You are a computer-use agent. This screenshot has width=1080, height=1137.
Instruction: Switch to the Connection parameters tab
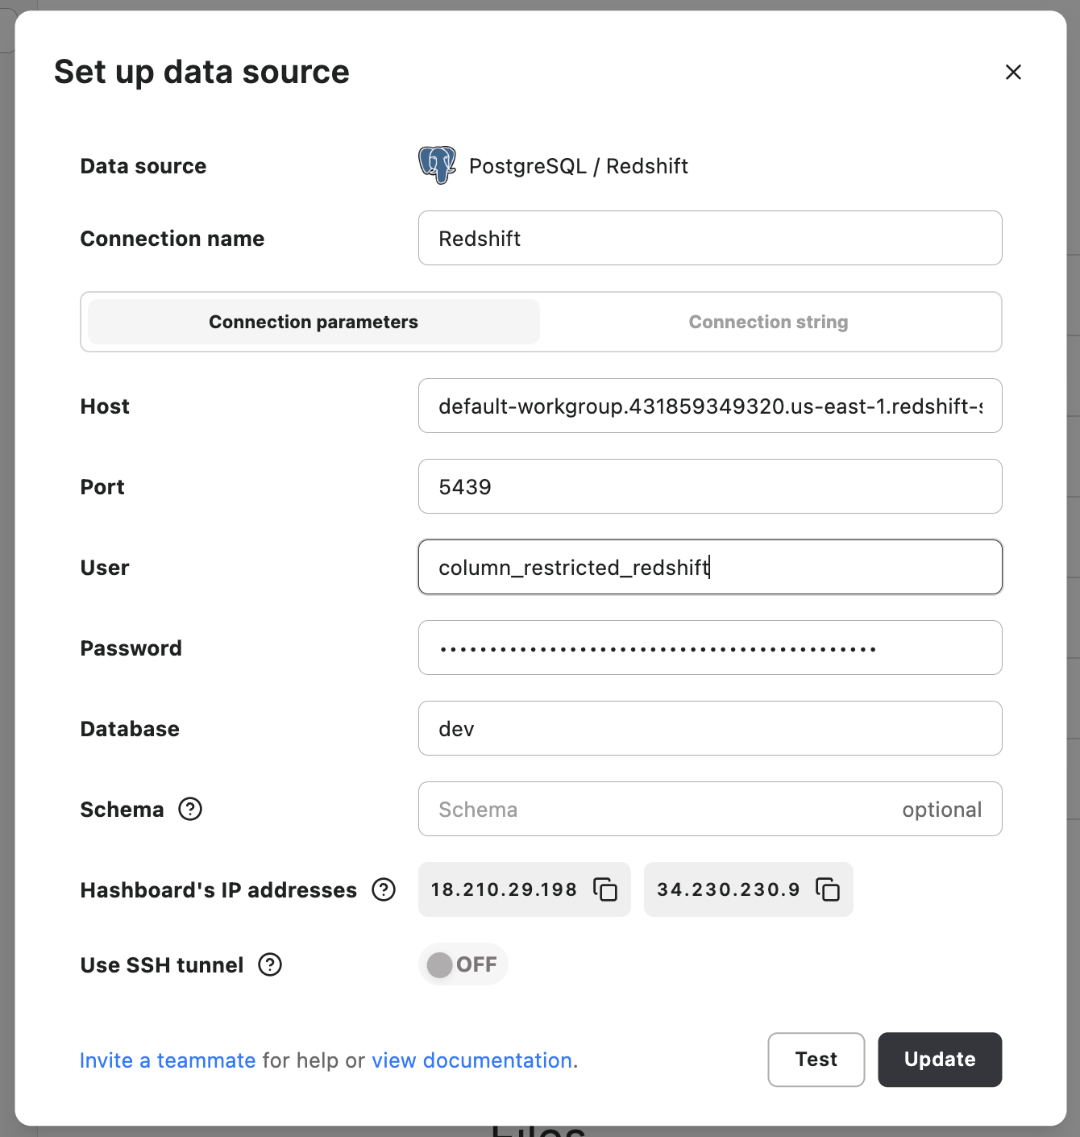click(x=314, y=322)
